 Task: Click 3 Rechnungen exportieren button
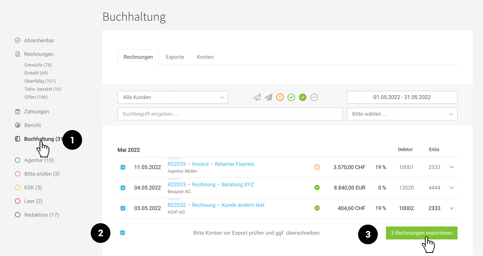pyautogui.click(x=422, y=233)
